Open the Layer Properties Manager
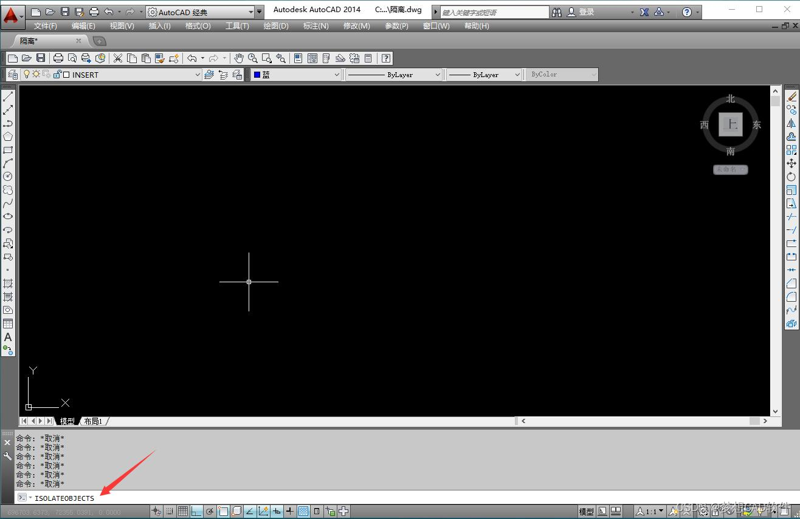This screenshot has width=800, height=519. pos(12,75)
